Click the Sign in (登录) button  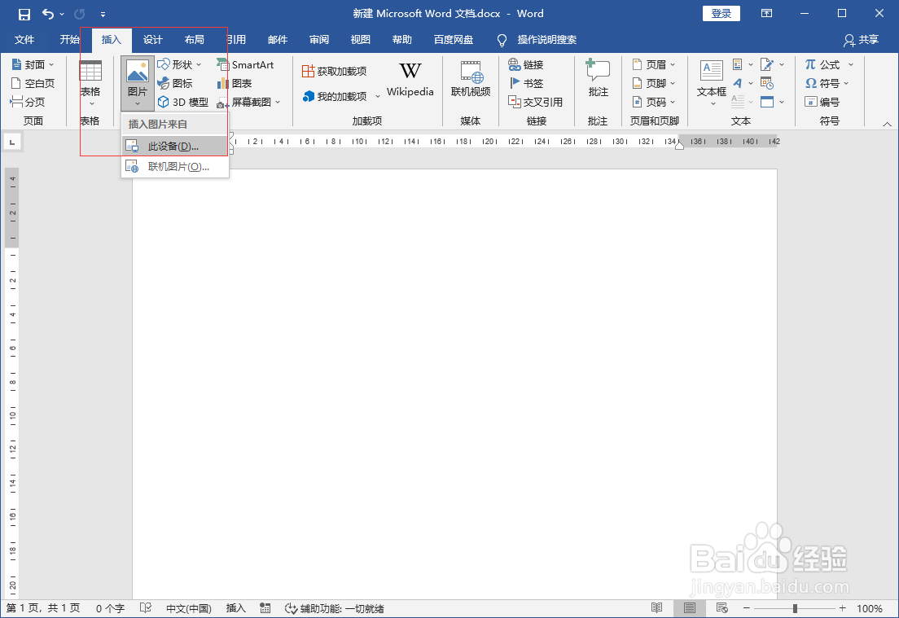pyautogui.click(x=721, y=14)
